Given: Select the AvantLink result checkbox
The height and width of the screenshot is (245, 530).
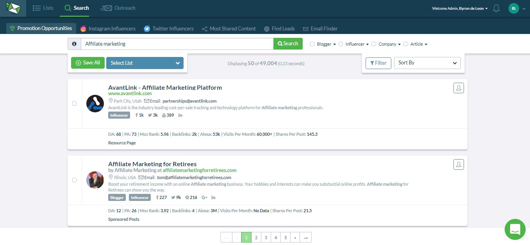Looking at the screenshot, I should (75, 103).
